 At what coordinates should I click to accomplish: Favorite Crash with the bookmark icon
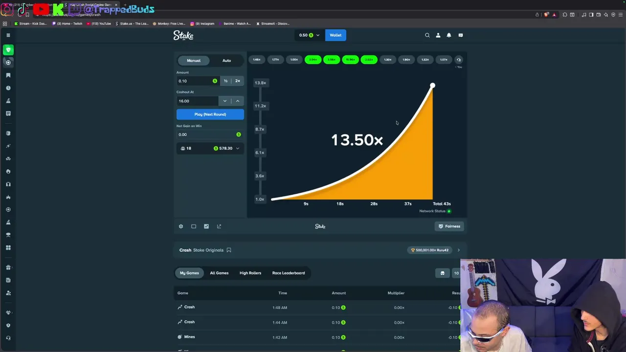coord(229,250)
